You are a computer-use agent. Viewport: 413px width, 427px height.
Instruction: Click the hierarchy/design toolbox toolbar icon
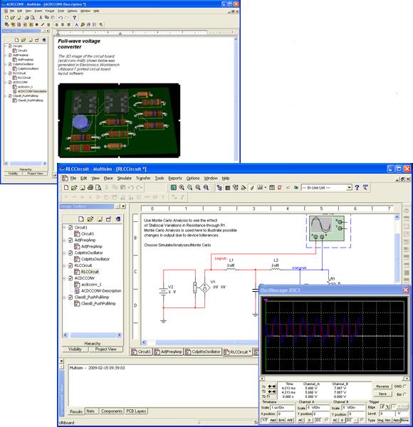219,188
